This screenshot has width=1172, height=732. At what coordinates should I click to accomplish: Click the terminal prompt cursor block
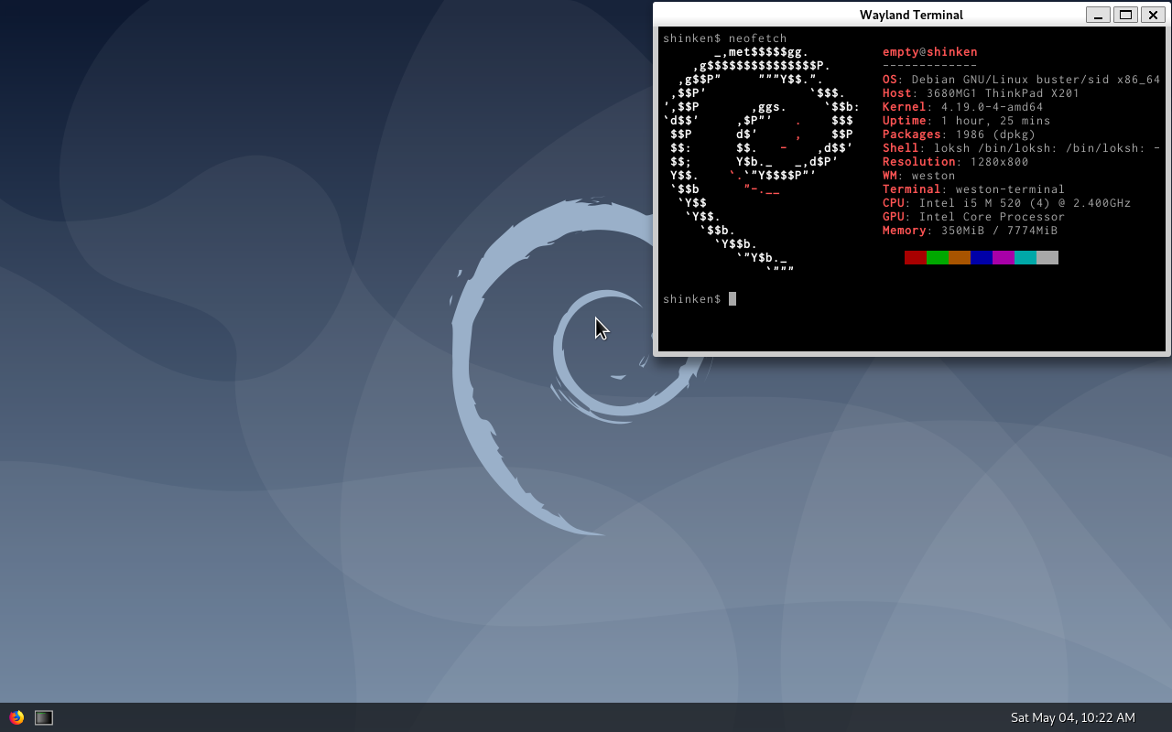(732, 299)
